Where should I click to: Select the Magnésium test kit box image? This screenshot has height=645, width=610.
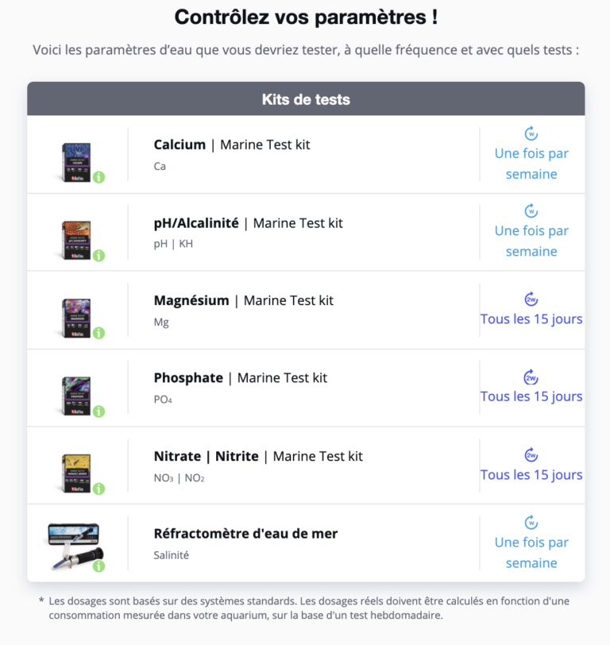coord(76,317)
